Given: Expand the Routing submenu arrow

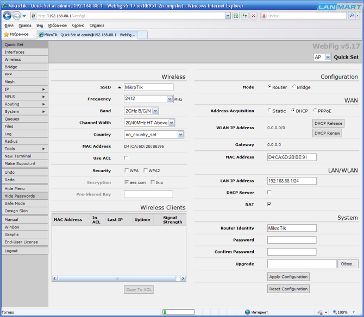Looking at the screenshot, I should click(x=43, y=104).
